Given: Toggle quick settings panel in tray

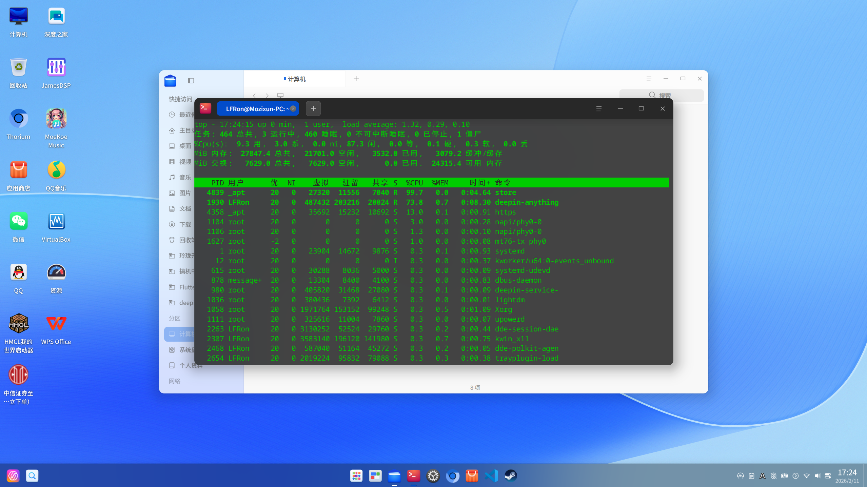Looking at the screenshot, I should click(x=828, y=476).
